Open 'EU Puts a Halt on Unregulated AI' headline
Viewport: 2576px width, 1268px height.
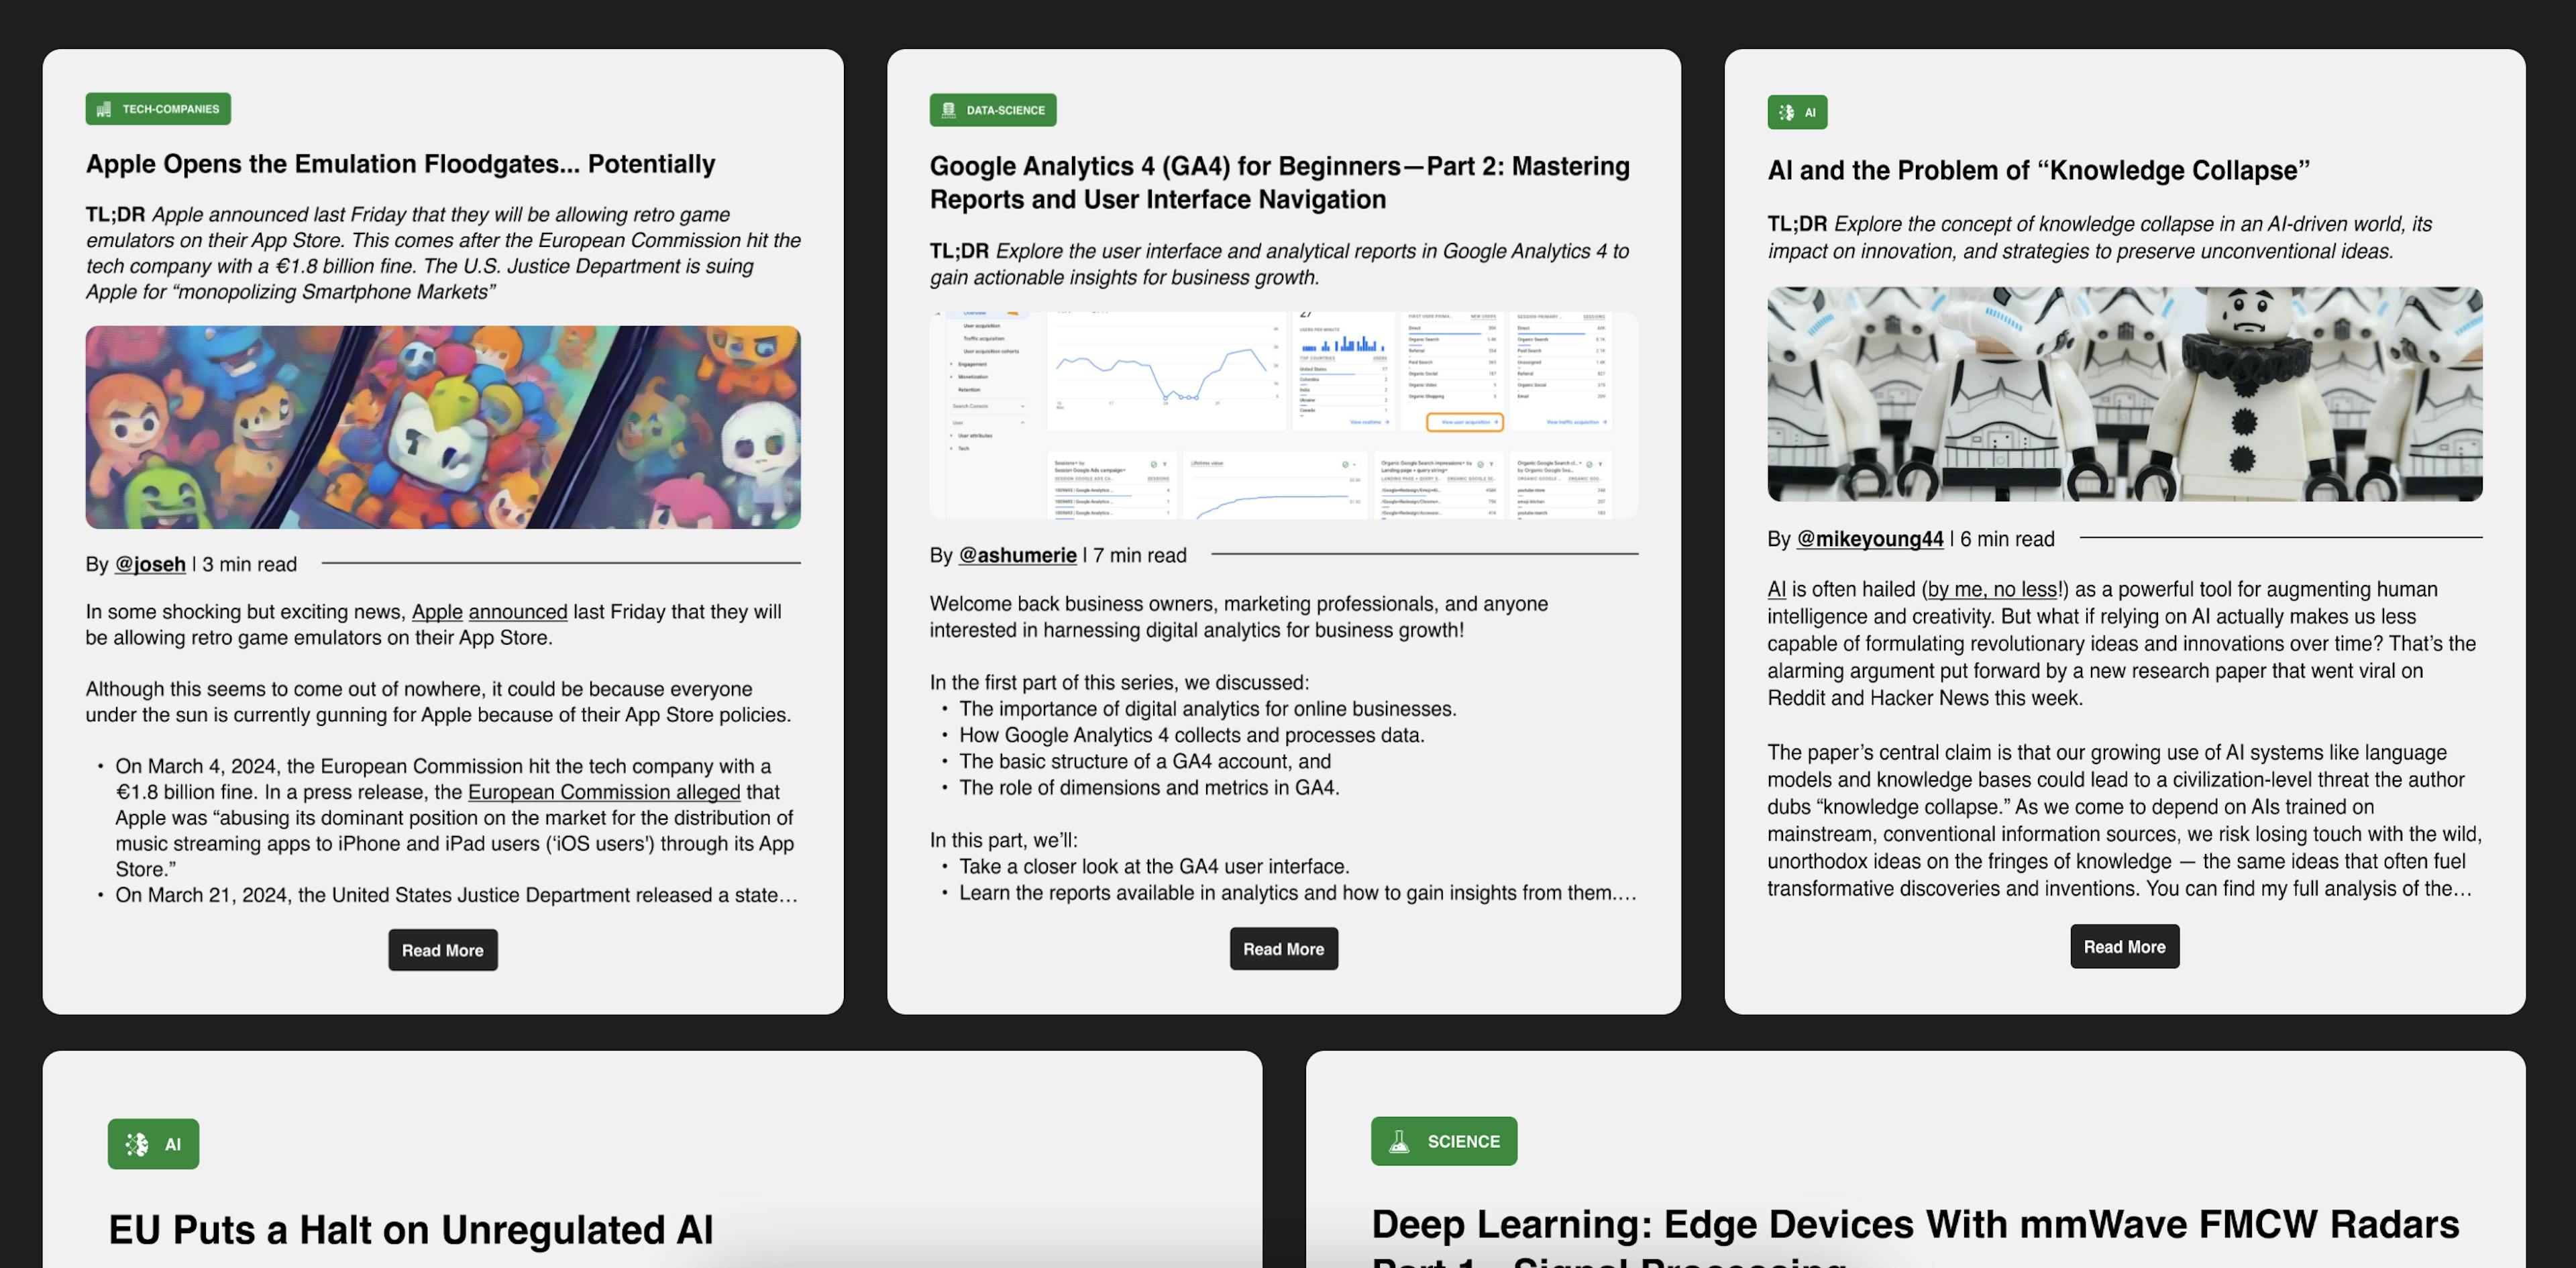pos(411,1230)
